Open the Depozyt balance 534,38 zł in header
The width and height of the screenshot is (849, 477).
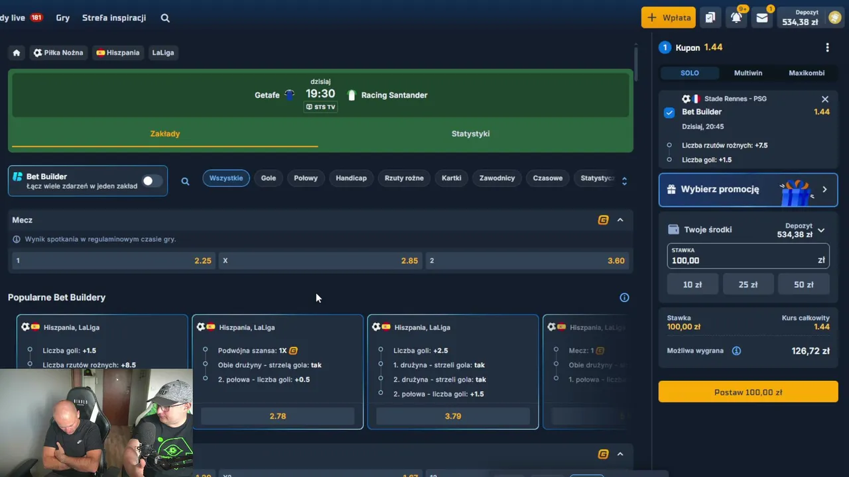coord(801,18)
